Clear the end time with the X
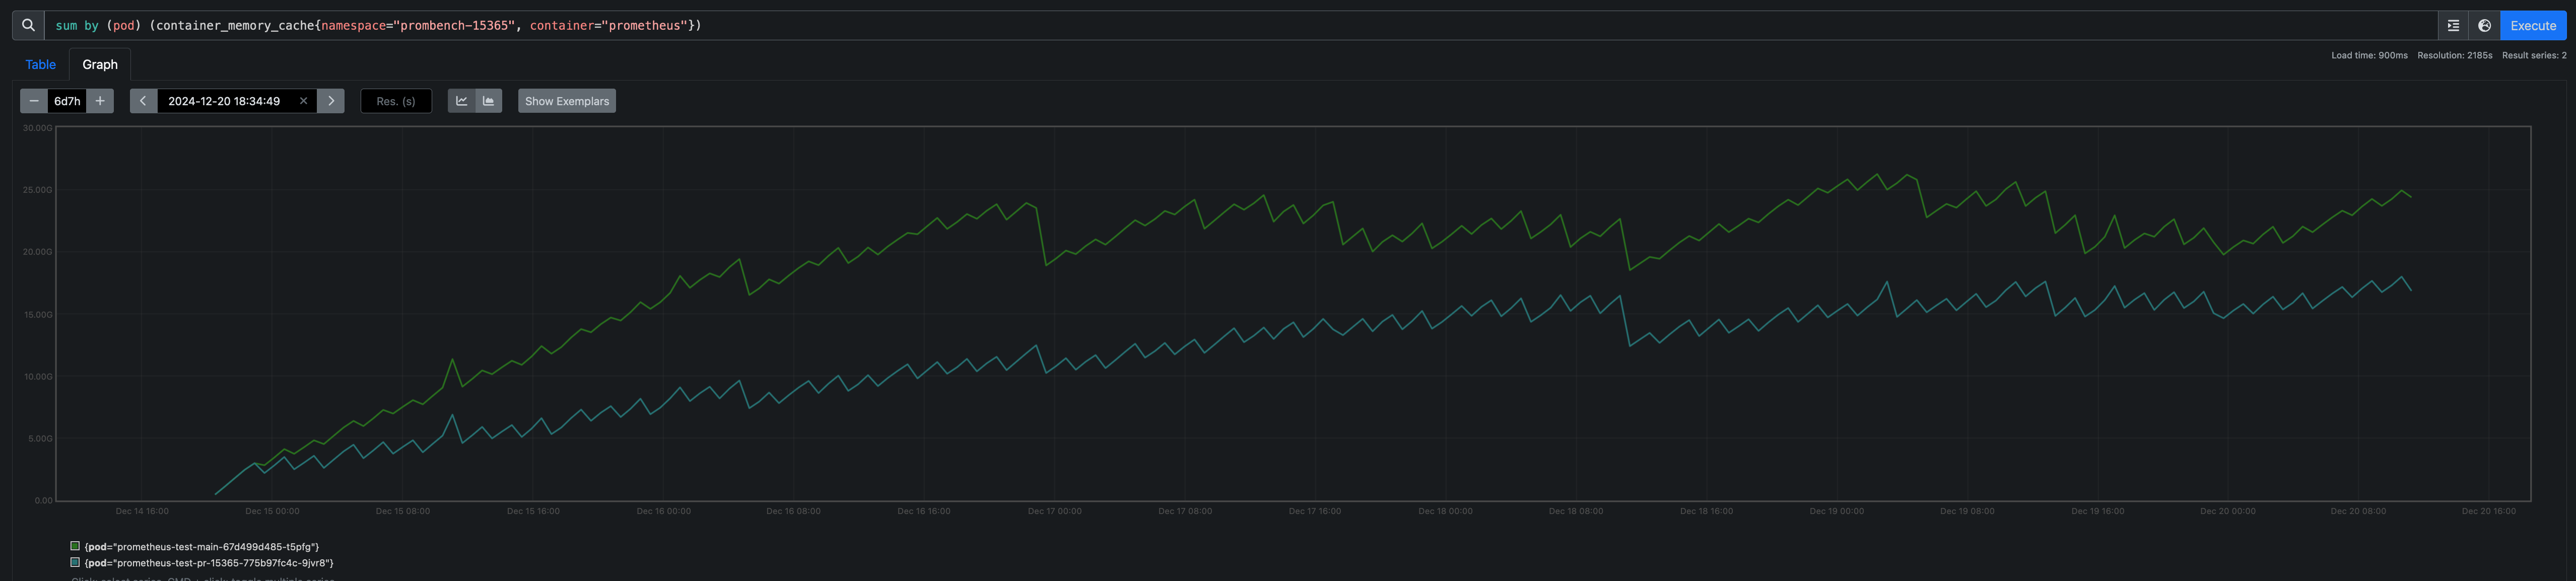Viewport: 2576px width, 581px height. coord(303,100)
